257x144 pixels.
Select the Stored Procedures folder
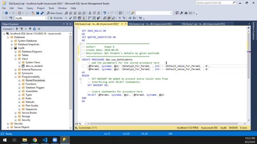pos(35,80)
